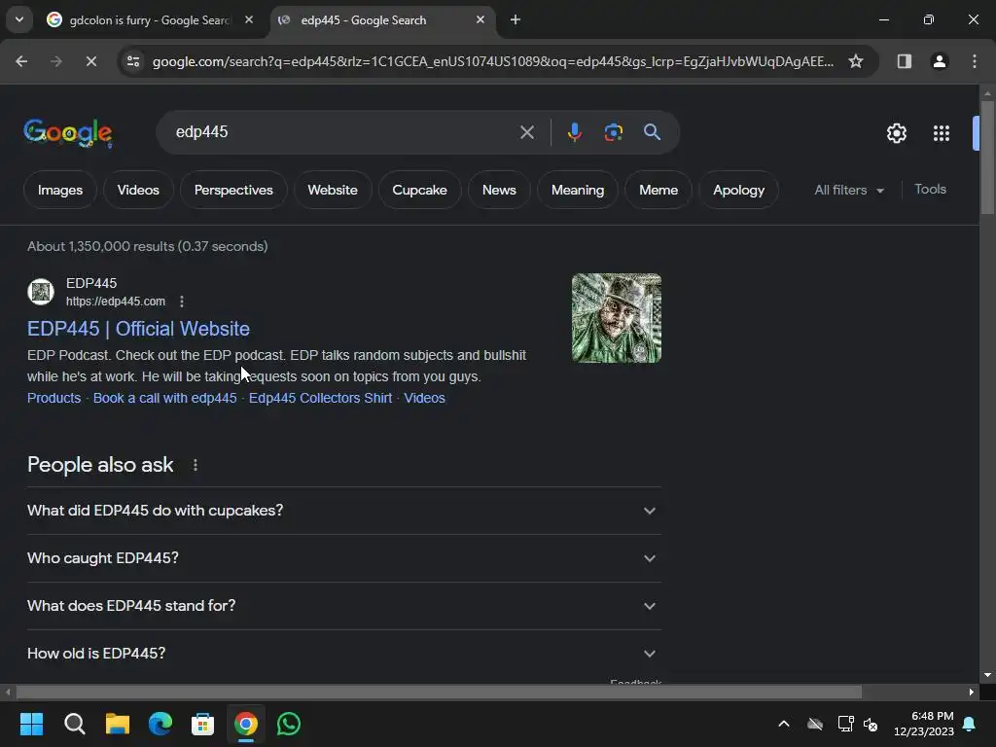Open the Videos sitelink under the result
Viewport: 996px width, 747px height.
point(424,398)
